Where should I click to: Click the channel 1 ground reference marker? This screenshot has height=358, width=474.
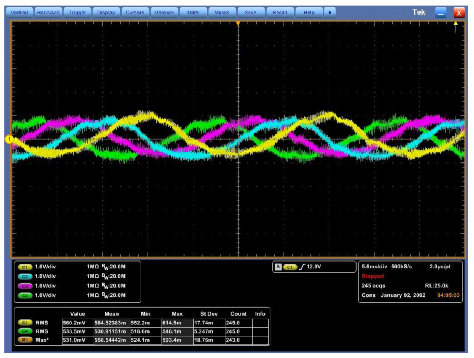pos(9,139)
